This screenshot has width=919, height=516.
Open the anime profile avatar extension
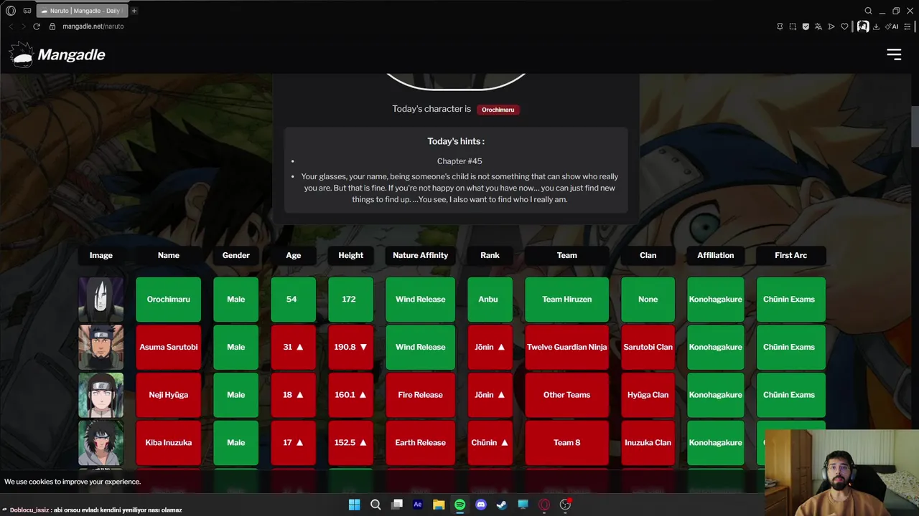863,27
